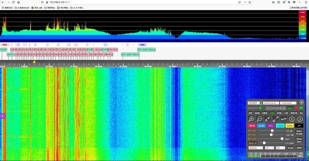Click the Auto Scale button

[x=299, y=132]
